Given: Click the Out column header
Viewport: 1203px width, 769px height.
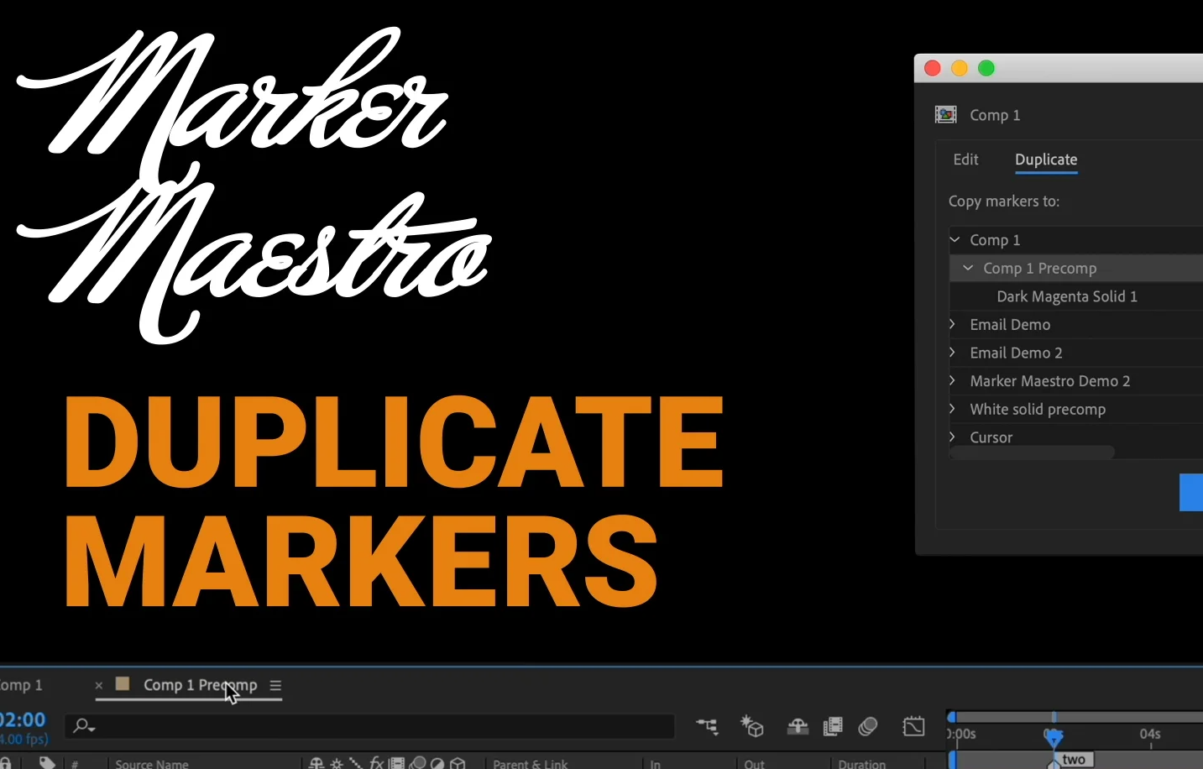Looking at the screenshot, I should click(754, 764).
